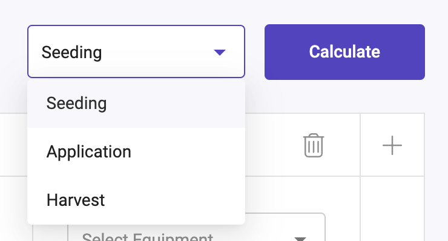Click the trash can delete icon
The height and width of the screenshot is (241, 448).
coord(314,145)
